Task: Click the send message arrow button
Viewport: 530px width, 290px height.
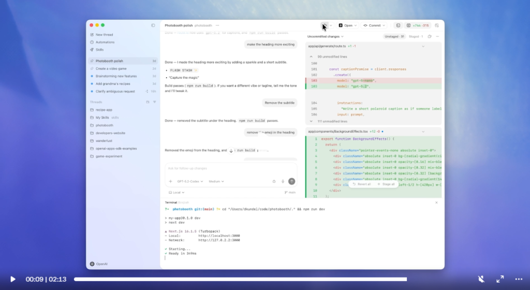Action: [x=292, y=181]
